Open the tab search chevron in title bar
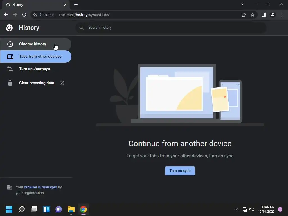Image resolution: width=288 pixels, height=216 pixels. click(243, 4)
